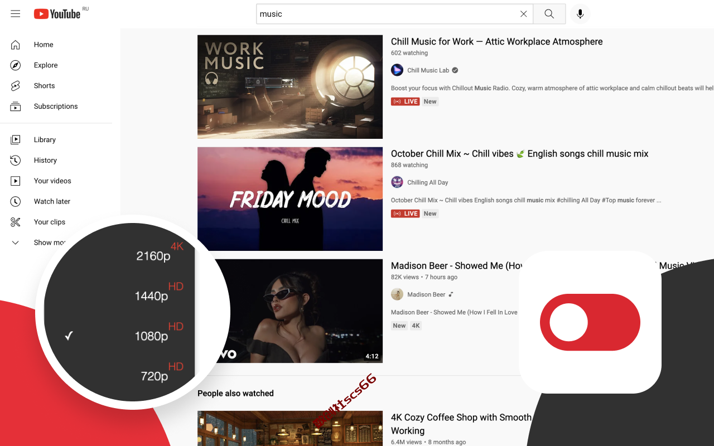The height and width of the screenshot is (446, 714).
Task: Select 2160p 4K quality
Action: 160,253
